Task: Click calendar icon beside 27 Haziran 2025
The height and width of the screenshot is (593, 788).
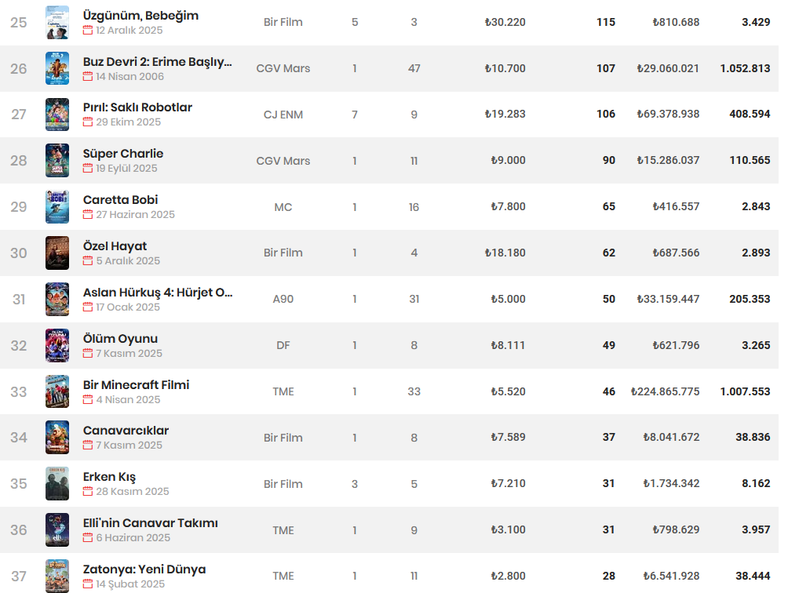Action: [88, 214]
